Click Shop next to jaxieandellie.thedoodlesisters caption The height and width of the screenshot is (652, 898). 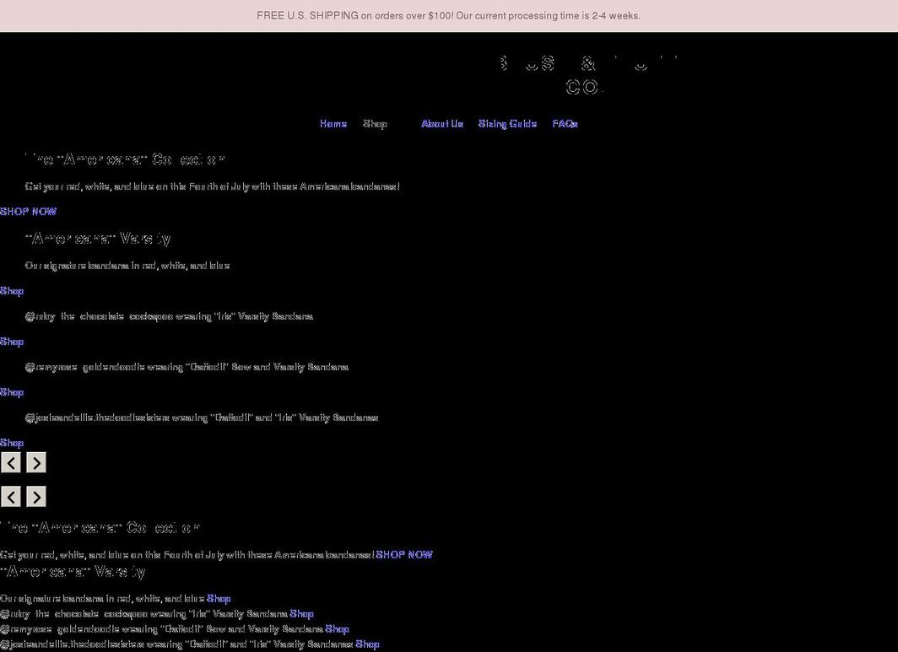(x=12, y=442)
